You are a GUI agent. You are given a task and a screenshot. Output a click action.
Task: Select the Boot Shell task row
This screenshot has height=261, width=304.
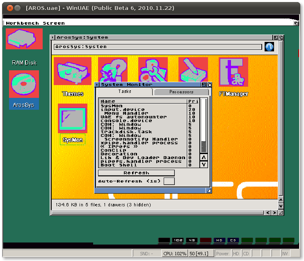149,165
